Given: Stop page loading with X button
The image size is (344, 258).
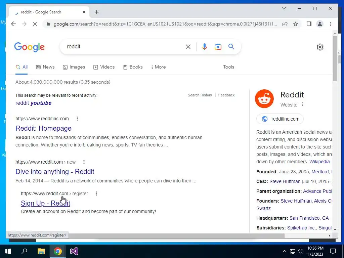Looking at the screenshot, I should tap(35, 24).
